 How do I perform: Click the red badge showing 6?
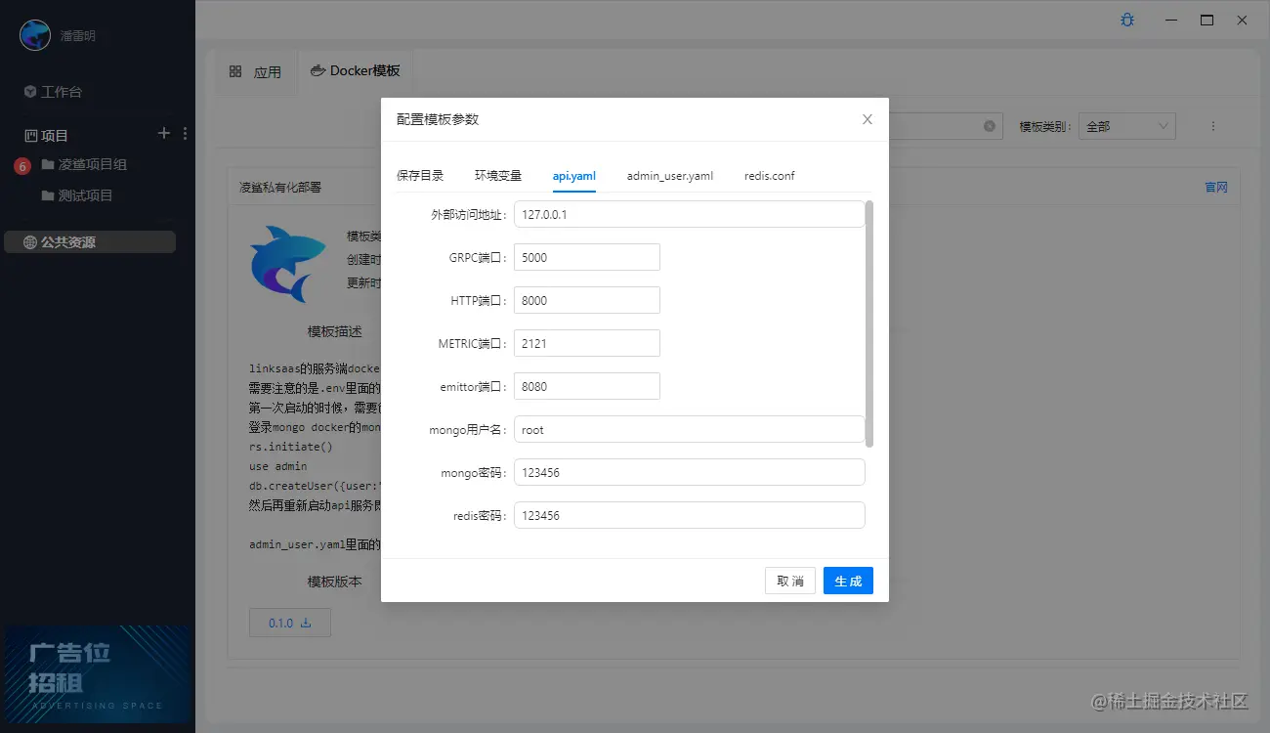point(22,167)
